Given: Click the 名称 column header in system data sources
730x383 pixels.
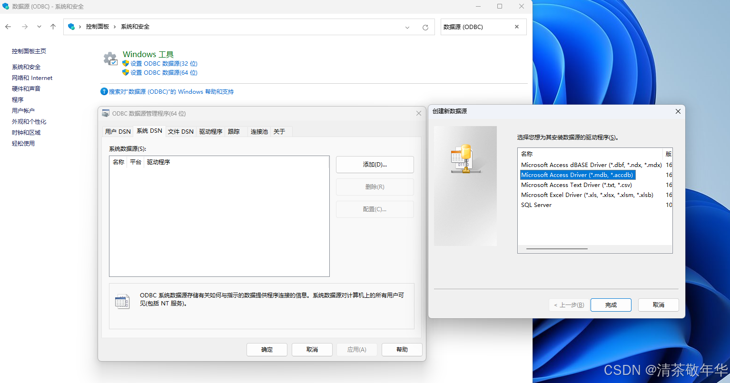Looking at the screenshot, I should coord(118,162).
